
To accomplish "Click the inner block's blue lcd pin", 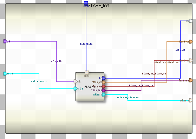I will click(x=104, y=78).
